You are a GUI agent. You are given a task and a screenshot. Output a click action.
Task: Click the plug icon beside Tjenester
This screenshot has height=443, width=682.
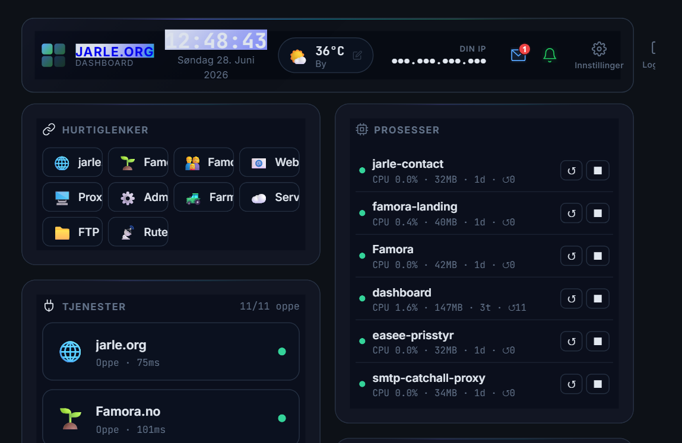tap(49, 306)
